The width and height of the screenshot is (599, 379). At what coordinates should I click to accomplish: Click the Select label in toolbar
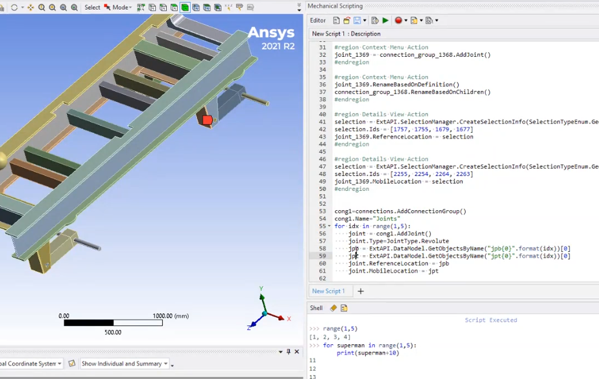pyautogui.click(x=92, y=7)
